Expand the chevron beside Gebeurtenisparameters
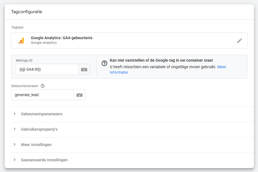This screenshot has width=258, height=172. coord(14,114)
